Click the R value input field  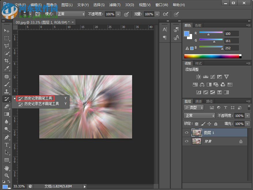coord(231,34)
